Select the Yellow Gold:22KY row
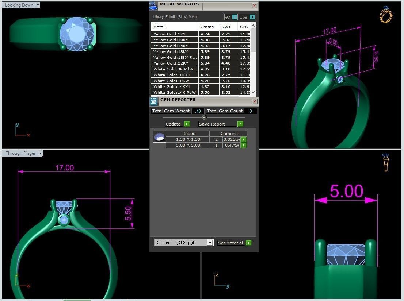The image size is (404, 301). (201, 63)
